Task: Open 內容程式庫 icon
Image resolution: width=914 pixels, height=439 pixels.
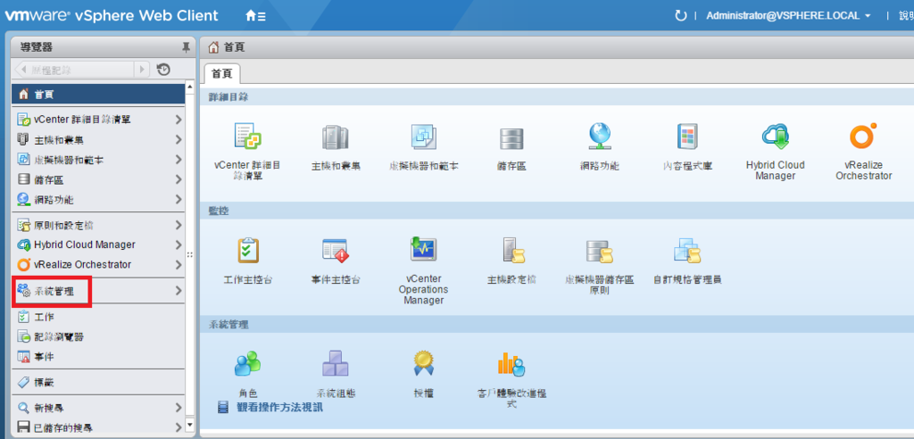Action: (x=687, y=137)
